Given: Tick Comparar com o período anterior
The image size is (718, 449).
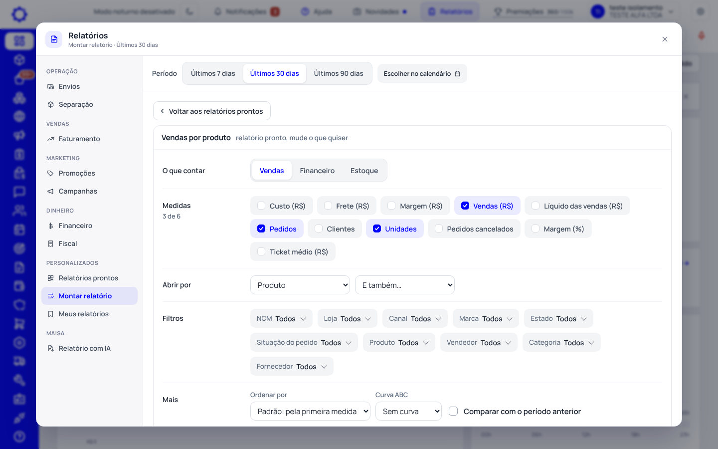Looking at the screenshot, I should coord(453,411).
